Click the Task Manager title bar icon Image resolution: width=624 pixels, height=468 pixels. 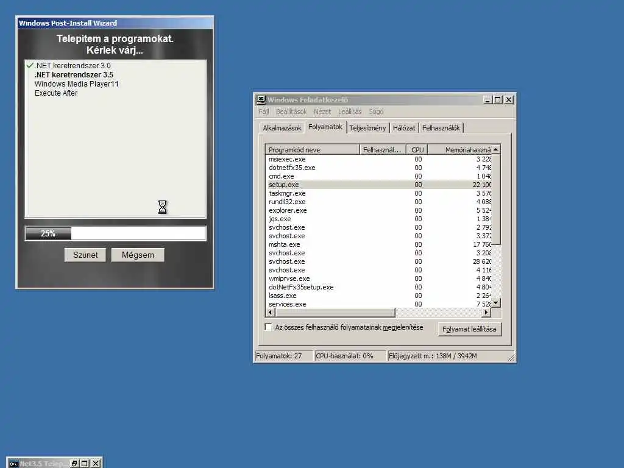261,100
